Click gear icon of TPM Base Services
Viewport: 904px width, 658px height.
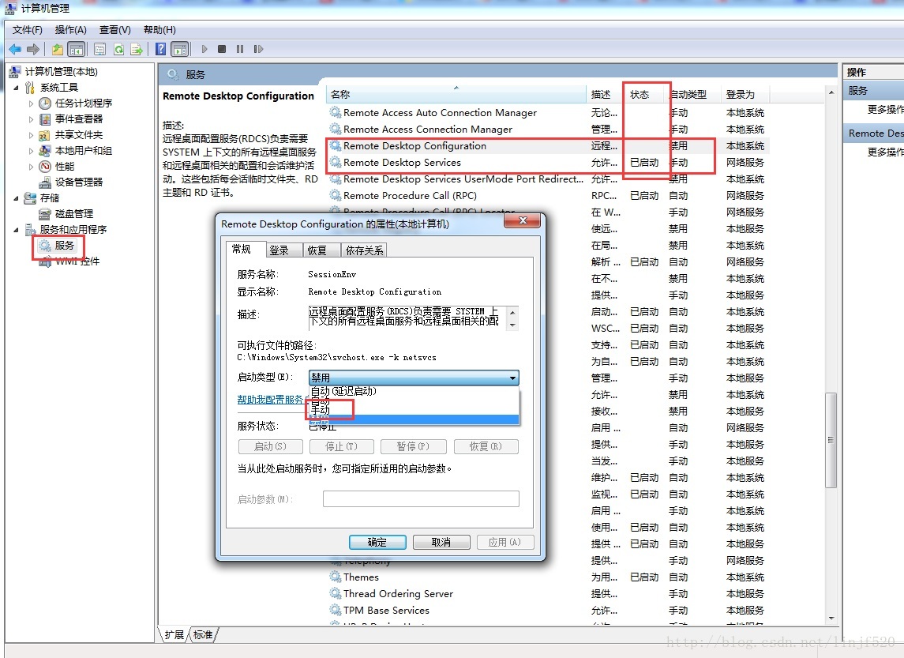(x=335, y=610)
